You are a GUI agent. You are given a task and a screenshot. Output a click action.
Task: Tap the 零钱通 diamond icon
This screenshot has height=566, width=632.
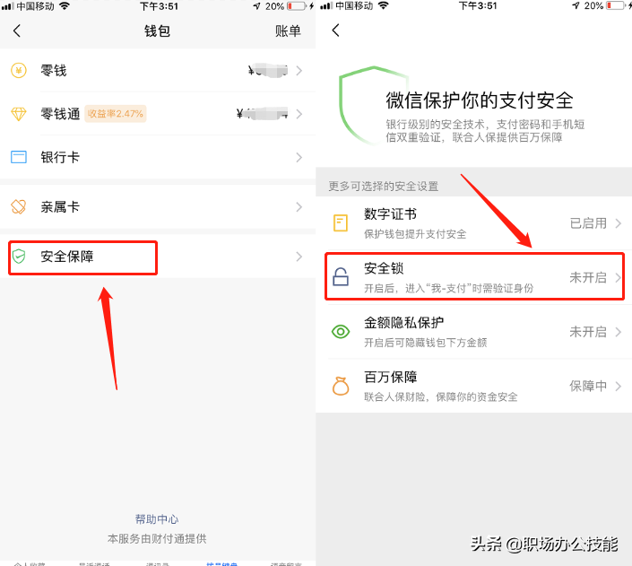19,114
